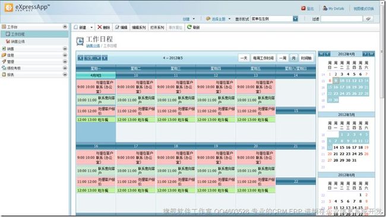Click the large clock icon beside 工作日程 title
The width and height of the screenshot is (386, 217).
point(80,41)
